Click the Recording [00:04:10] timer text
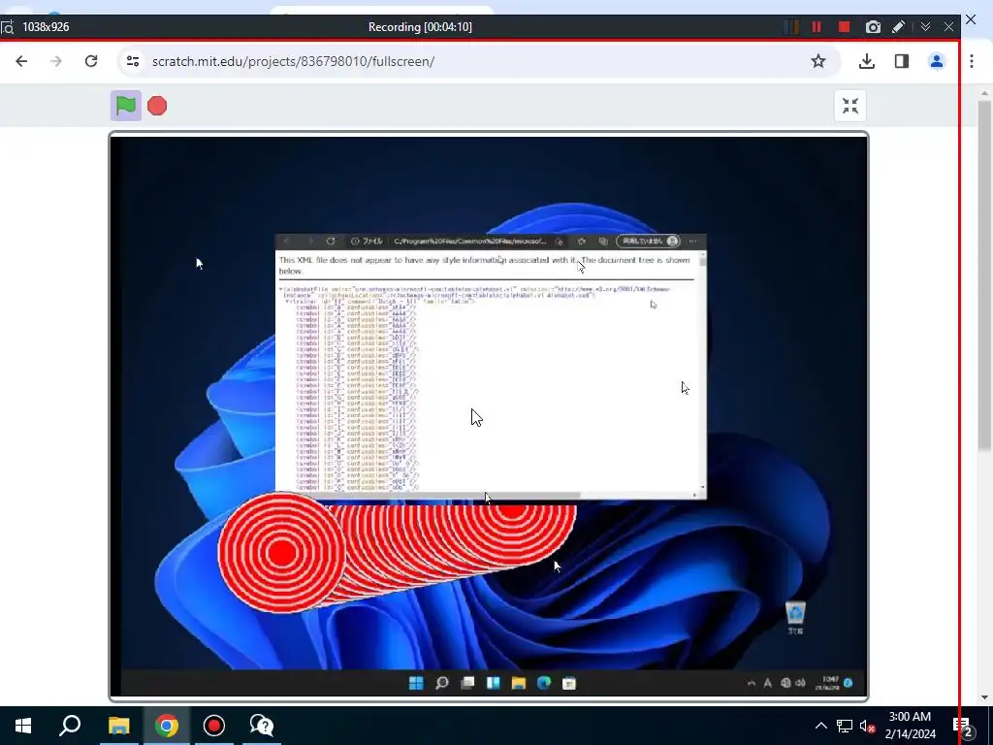993x745 pixels. coord(420,26)
